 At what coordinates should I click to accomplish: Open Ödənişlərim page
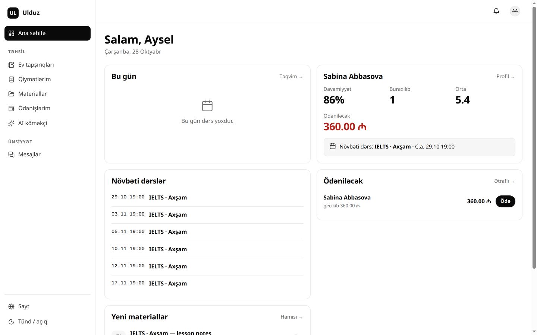[47, 108]
